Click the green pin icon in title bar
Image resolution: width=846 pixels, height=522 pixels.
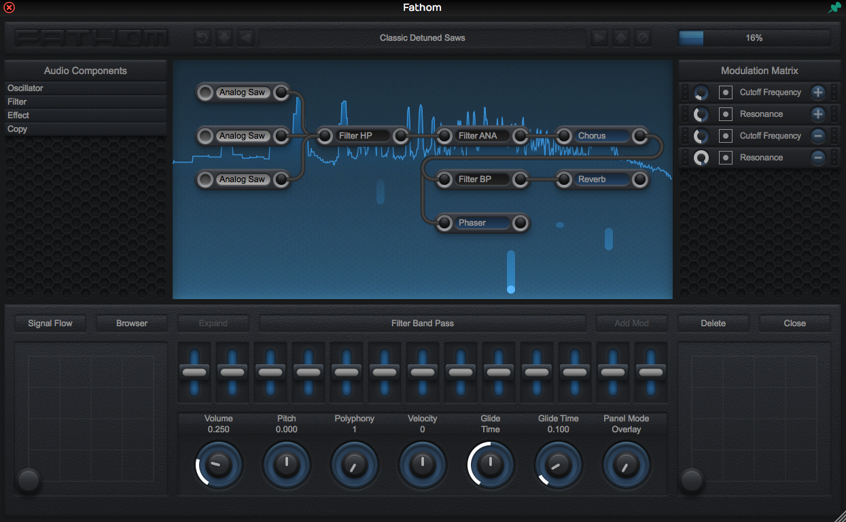click(x=834, y=8)
